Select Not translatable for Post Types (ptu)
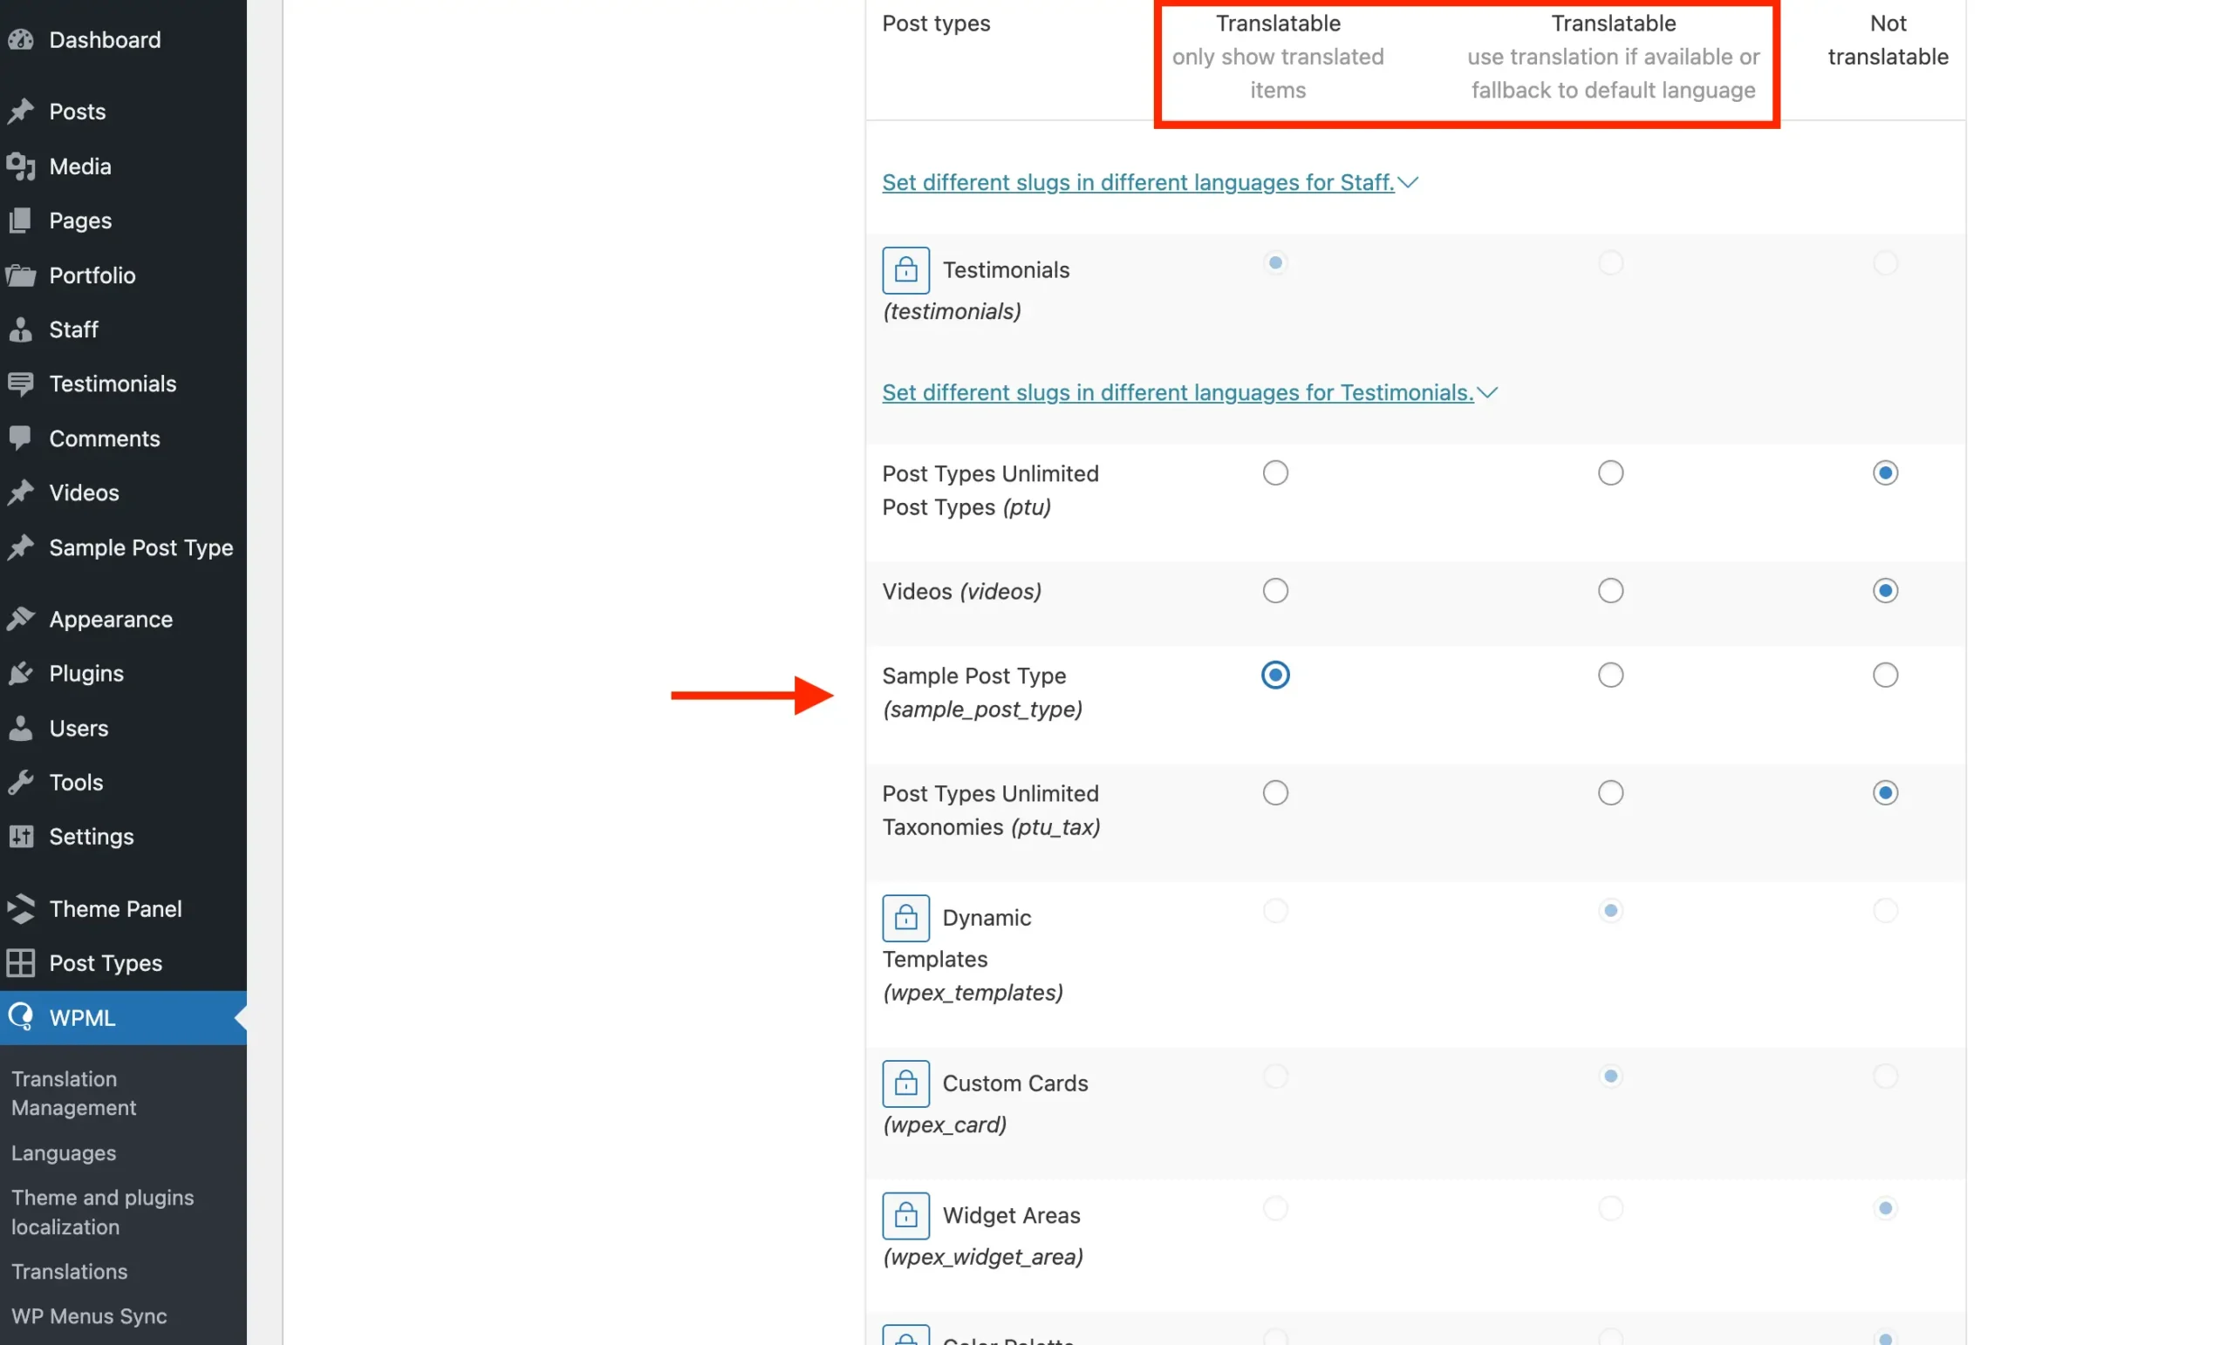 click(x=1885, y=472)
